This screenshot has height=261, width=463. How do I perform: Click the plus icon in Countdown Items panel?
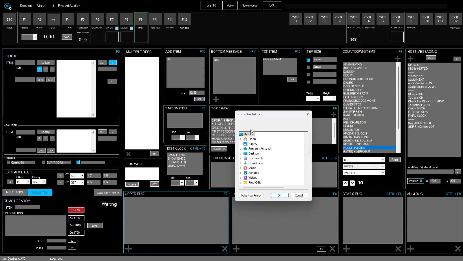397,59
